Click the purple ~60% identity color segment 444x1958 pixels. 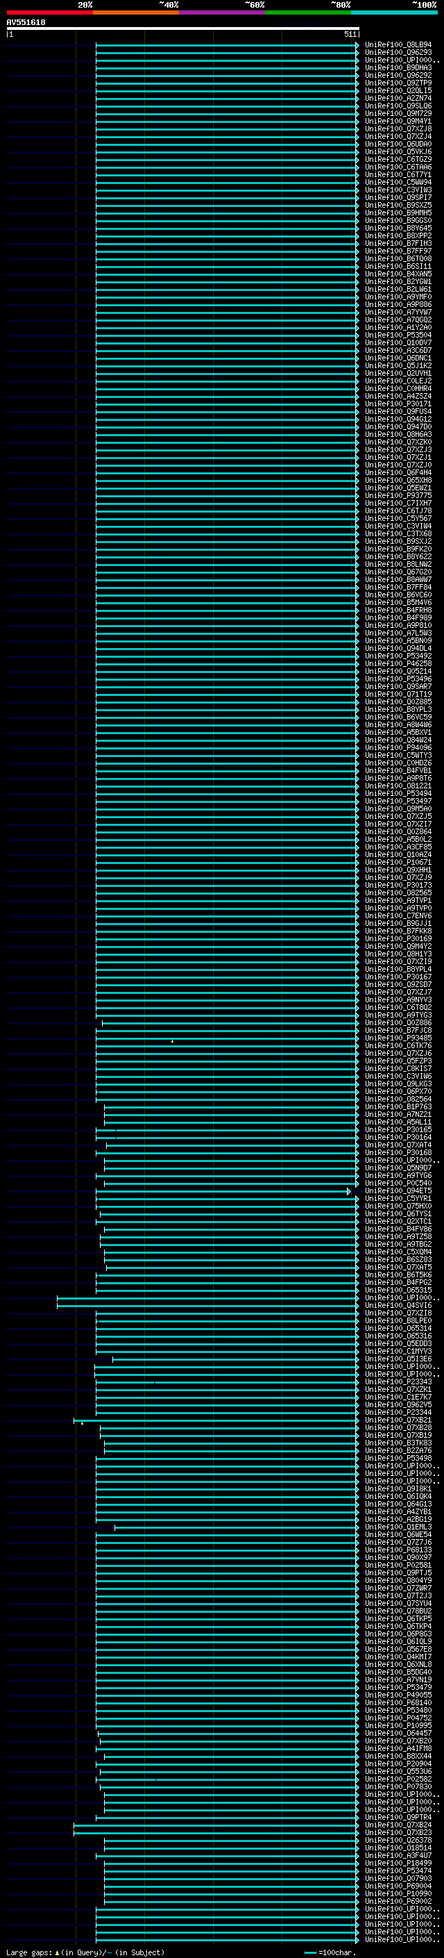[223, 13]
